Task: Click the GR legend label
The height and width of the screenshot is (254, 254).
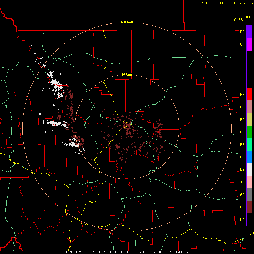Action: pyautogui.click(x=242, y=107)
